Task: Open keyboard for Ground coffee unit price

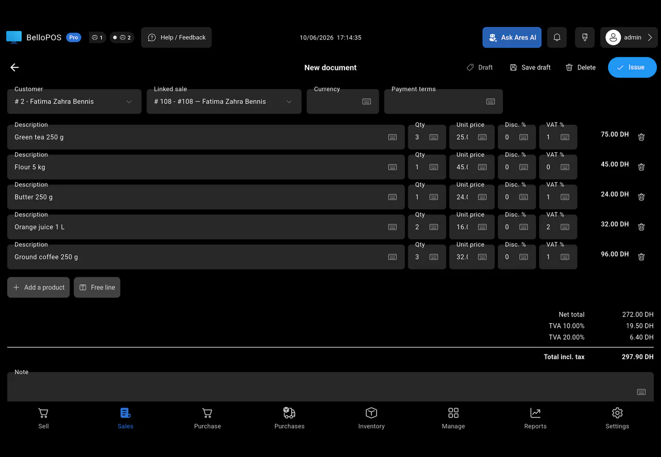Action: pyautogui.click(x=482, y=257)
